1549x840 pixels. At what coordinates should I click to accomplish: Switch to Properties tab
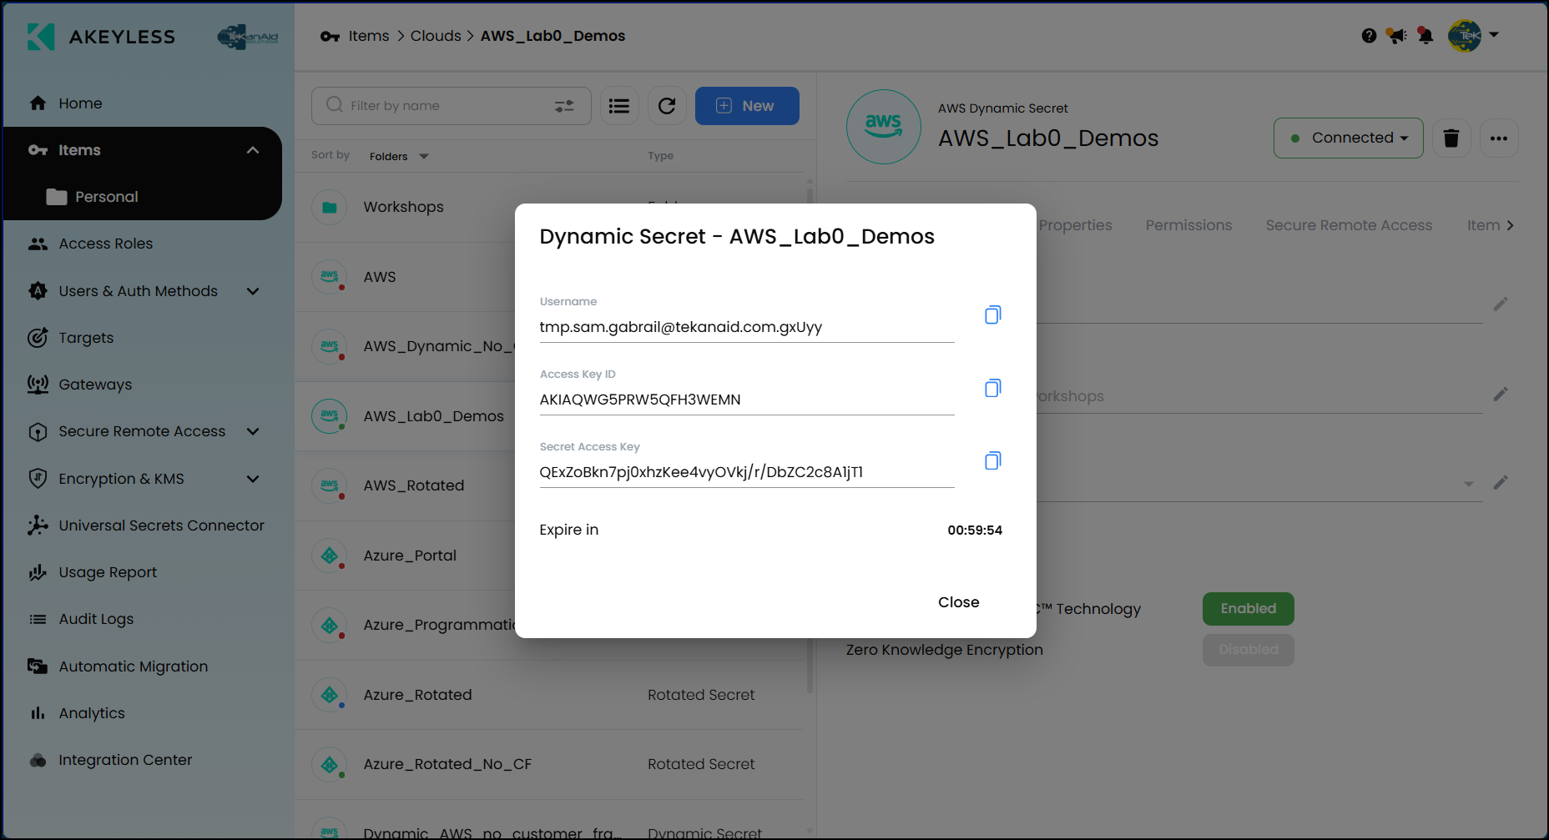[1075, 225]
